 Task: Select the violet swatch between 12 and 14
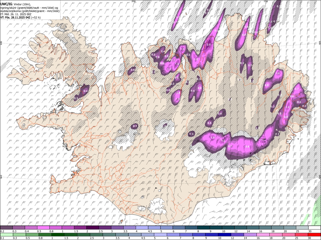(237, 234)
